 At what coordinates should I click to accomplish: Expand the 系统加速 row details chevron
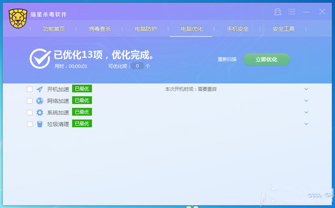coord(306,112)
